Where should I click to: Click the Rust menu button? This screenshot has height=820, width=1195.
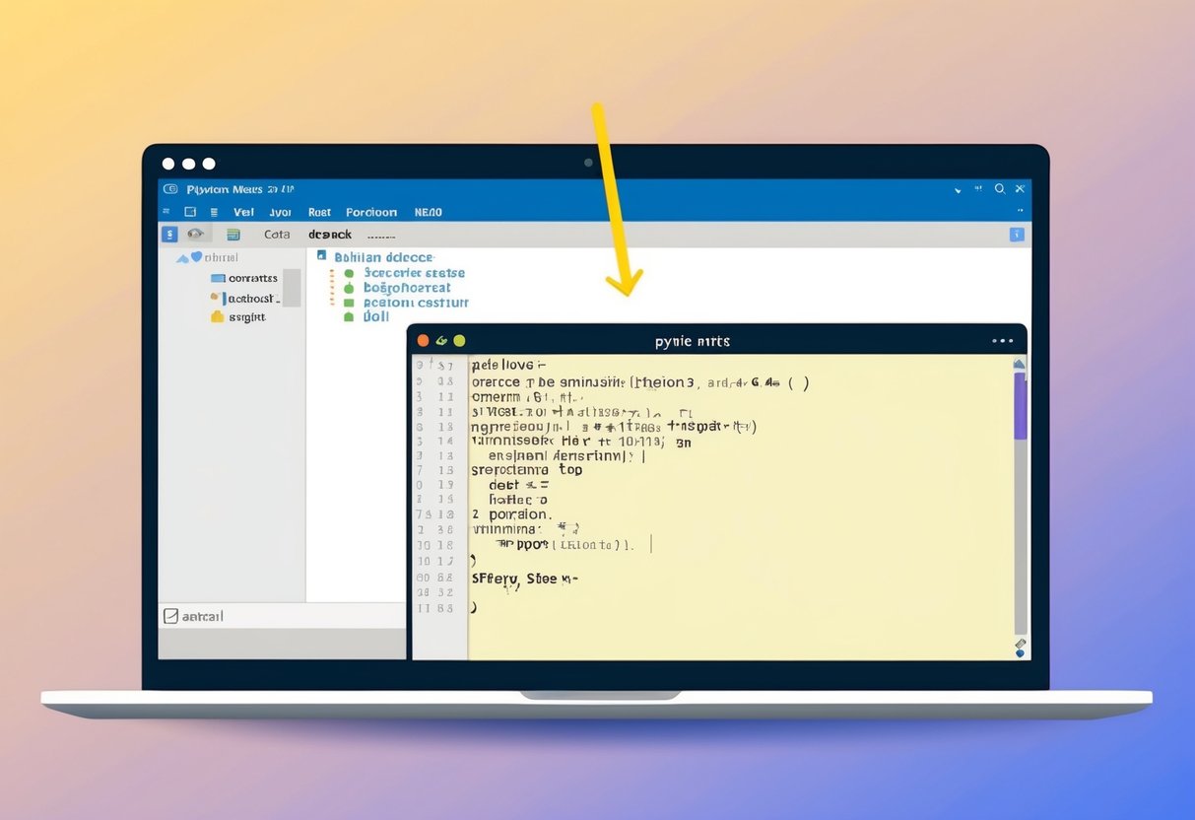pos(318,211)
